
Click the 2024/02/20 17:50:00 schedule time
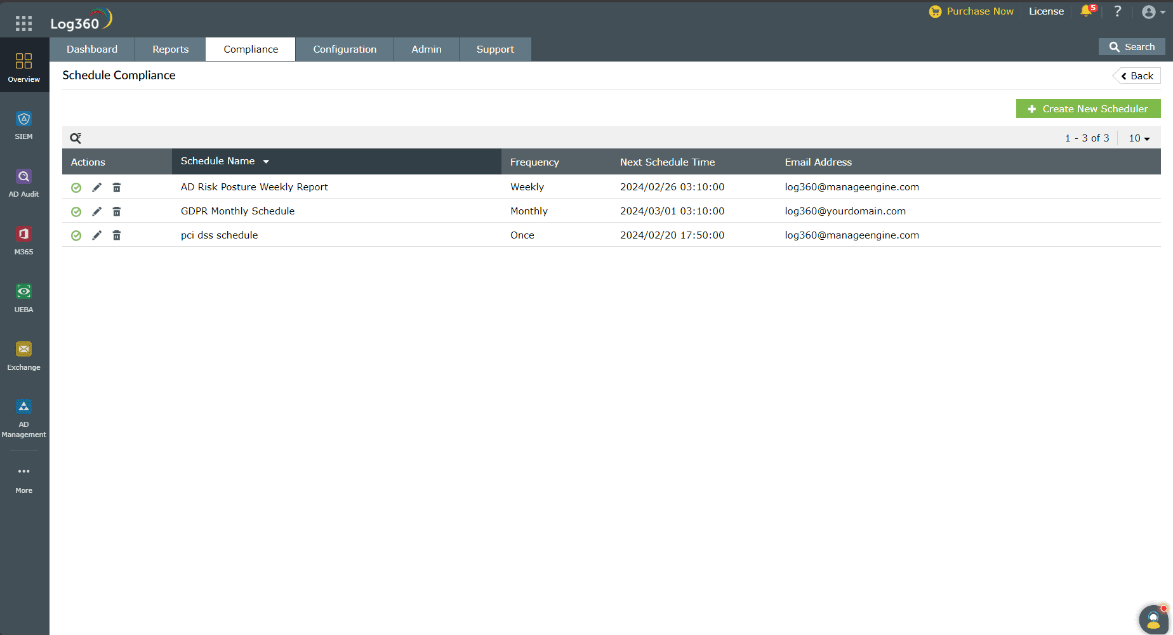tap(672, 235)
